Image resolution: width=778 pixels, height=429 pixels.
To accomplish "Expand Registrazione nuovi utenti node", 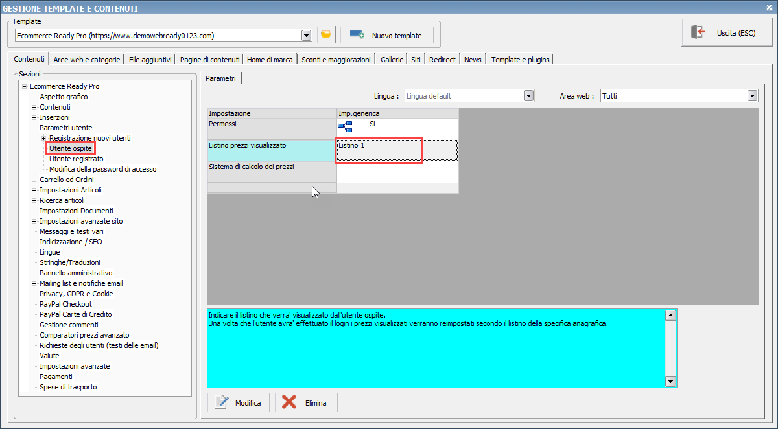I will point(43,138).
